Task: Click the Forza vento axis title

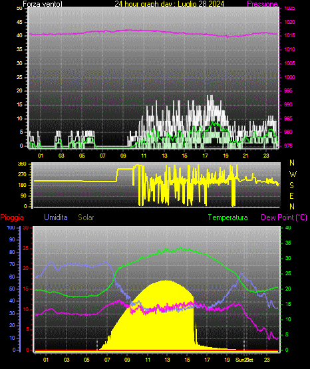Action: pyautogui.click(x=43, y=4)
